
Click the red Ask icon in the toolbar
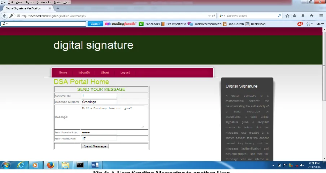(300, 24)
